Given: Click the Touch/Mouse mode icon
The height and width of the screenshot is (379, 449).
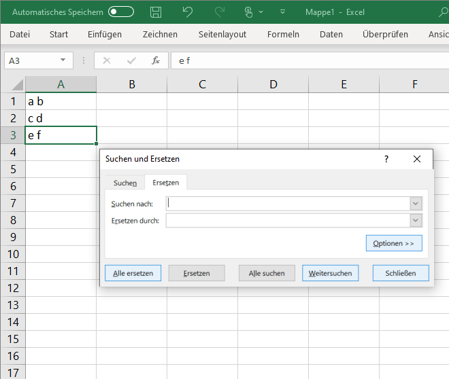Looking at the screenshot, I should click(249, 12).
